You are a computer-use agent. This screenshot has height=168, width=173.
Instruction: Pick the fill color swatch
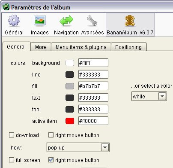coord(70,86)
